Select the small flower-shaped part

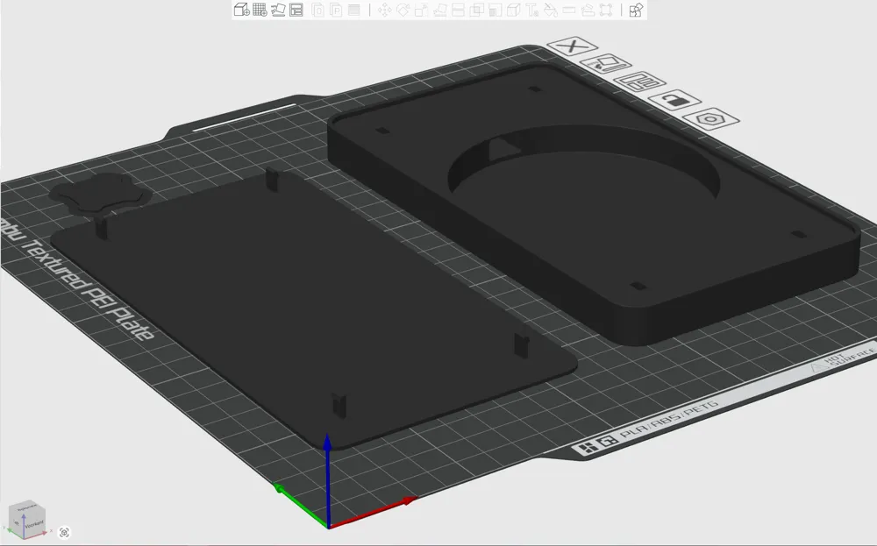(x=101, y=193)
